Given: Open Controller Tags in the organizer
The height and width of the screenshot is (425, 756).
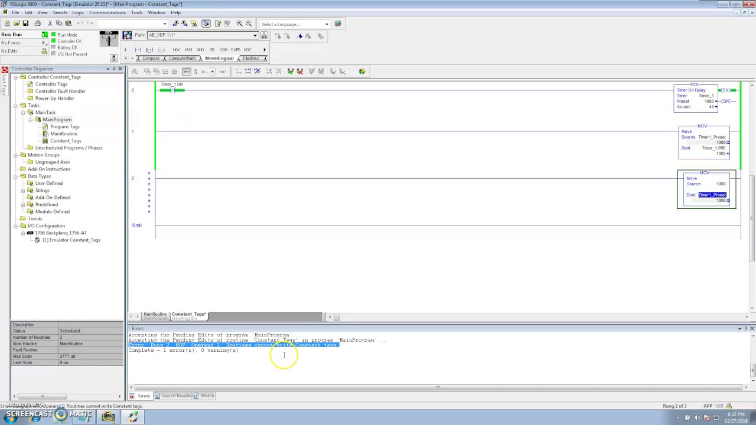Looking at the screenshot, I should [51, 84].
